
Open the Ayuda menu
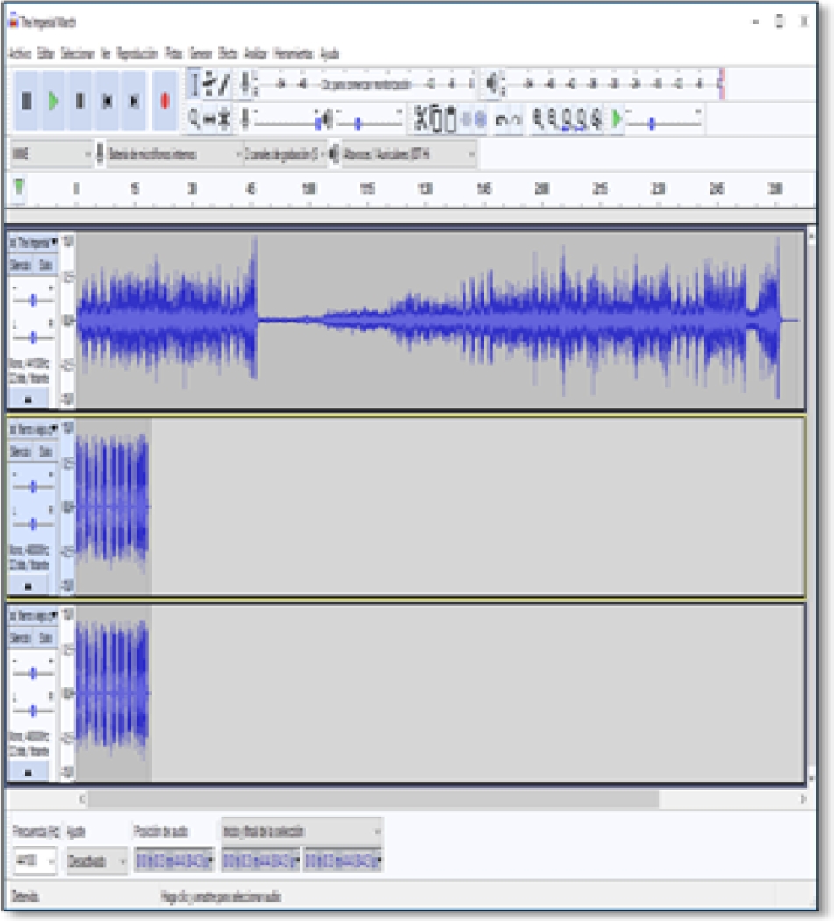coord(329,53)
